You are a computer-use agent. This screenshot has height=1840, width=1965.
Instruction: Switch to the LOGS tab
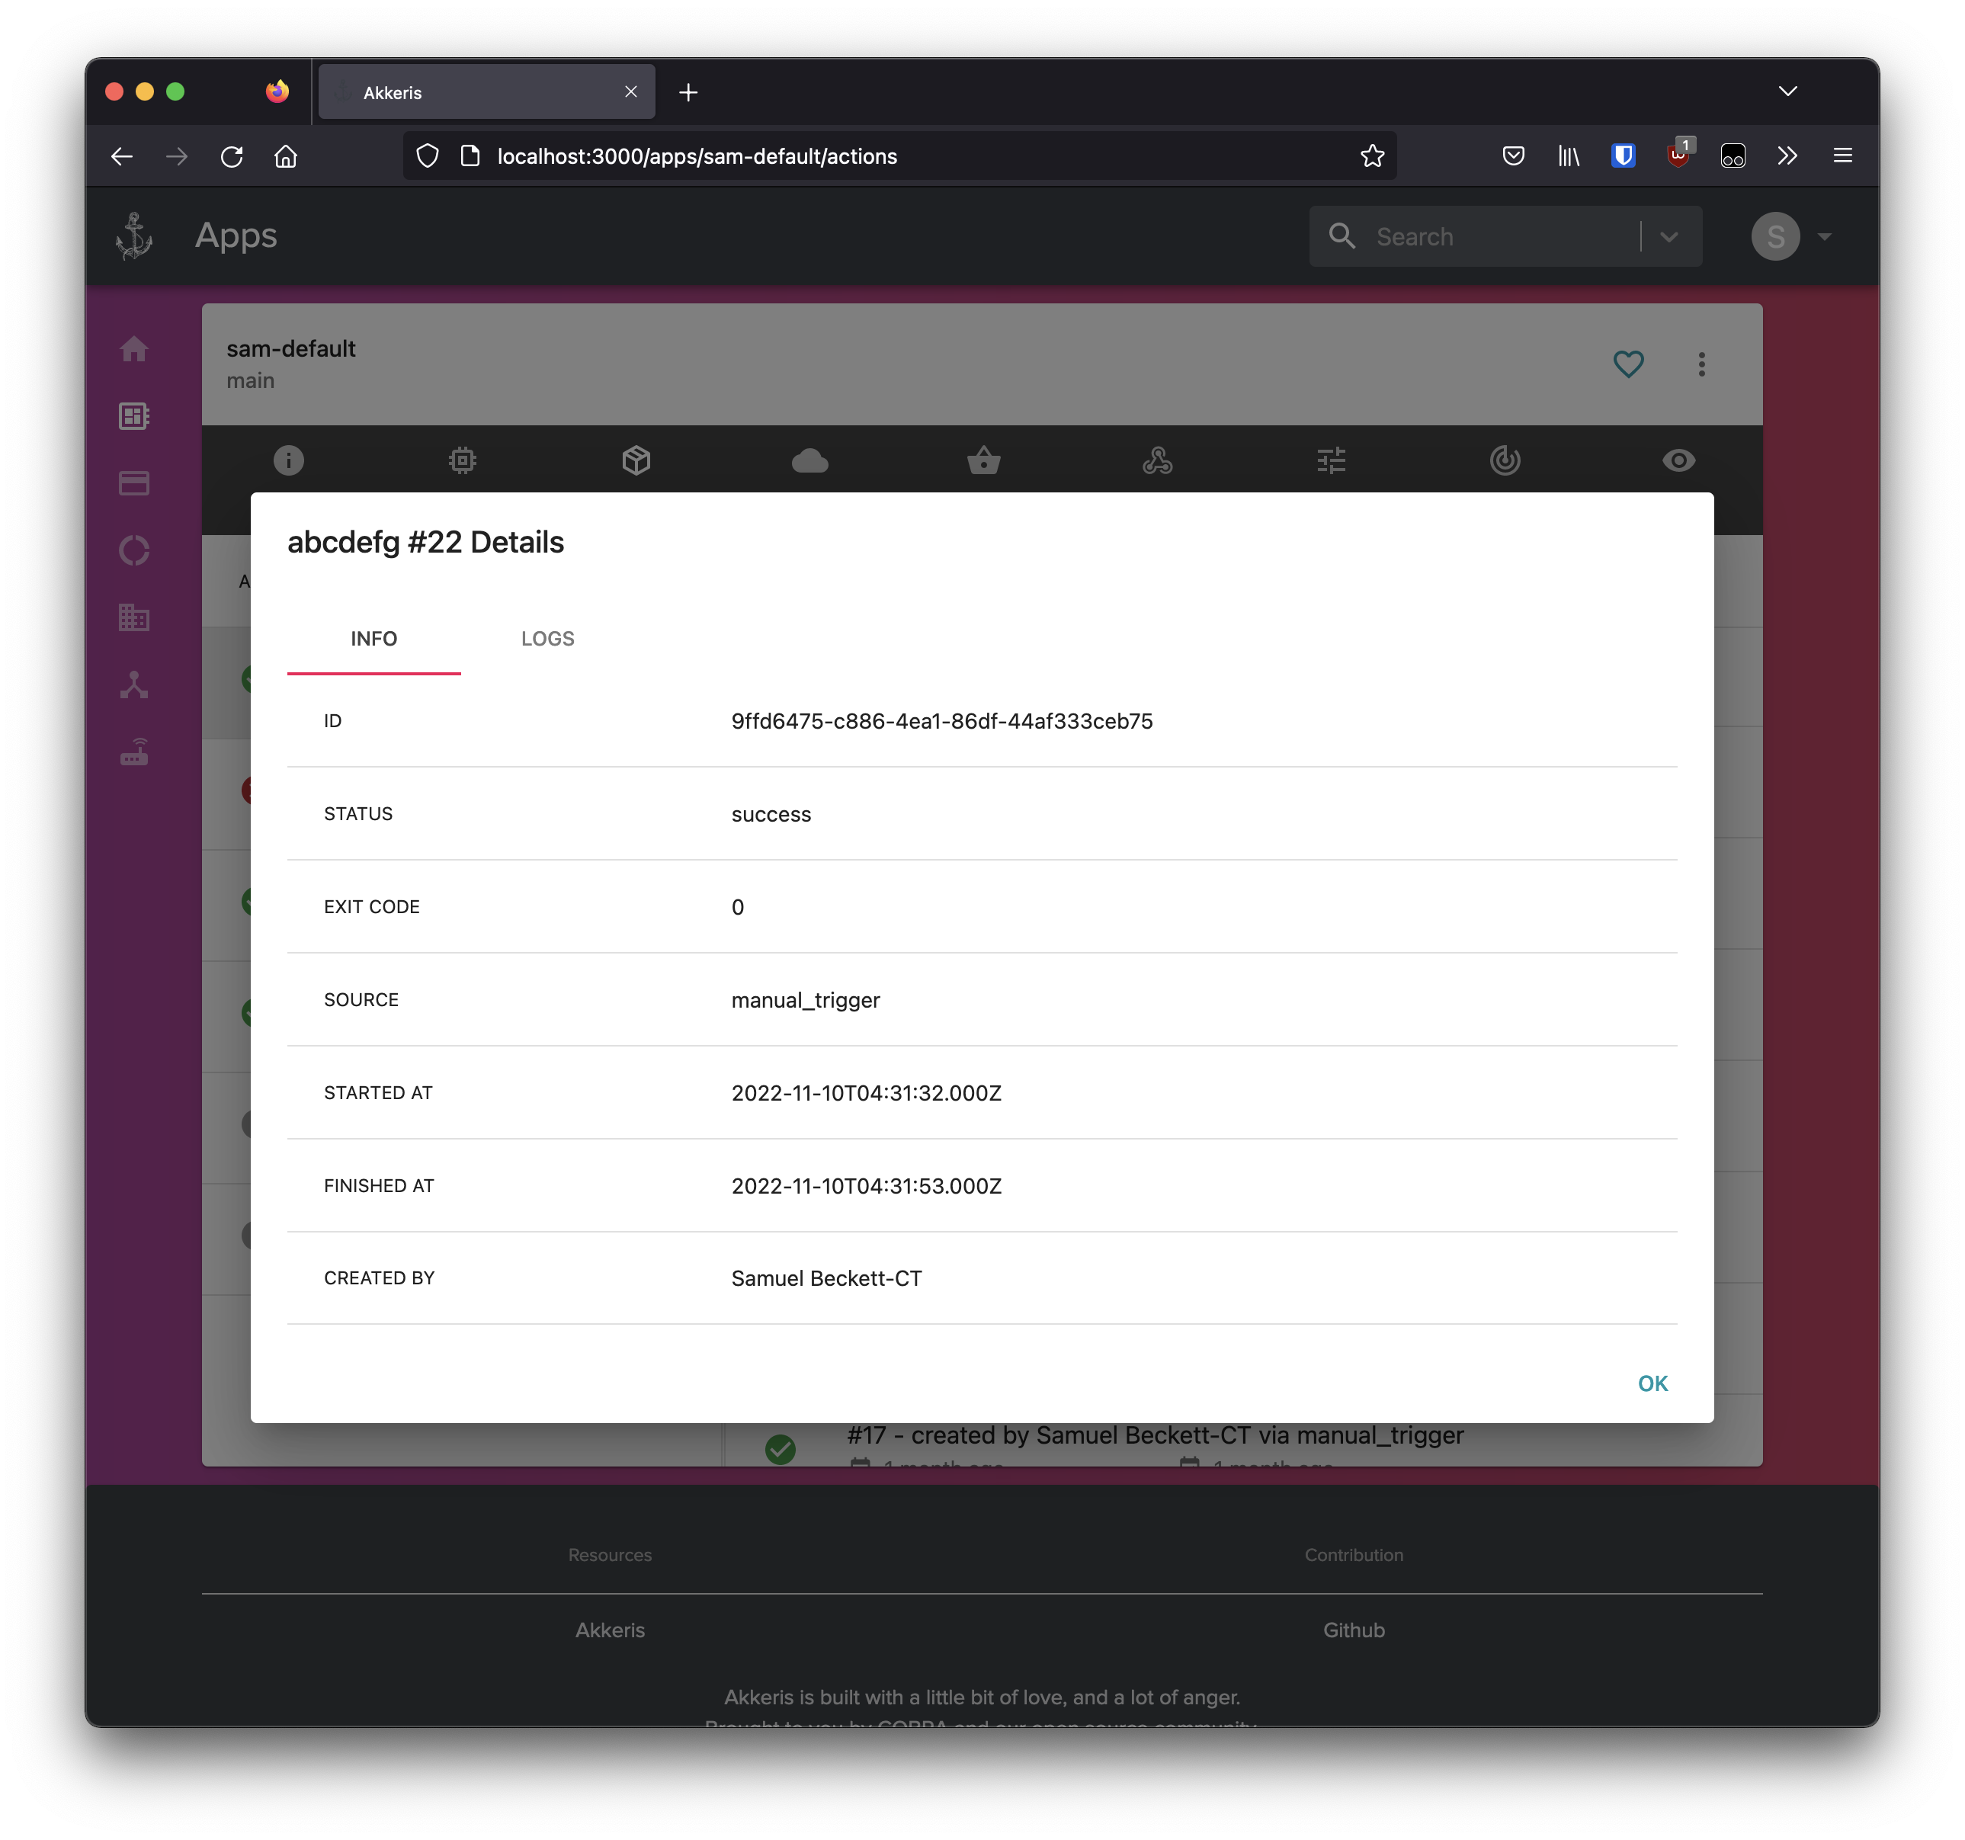pos(547,639)
